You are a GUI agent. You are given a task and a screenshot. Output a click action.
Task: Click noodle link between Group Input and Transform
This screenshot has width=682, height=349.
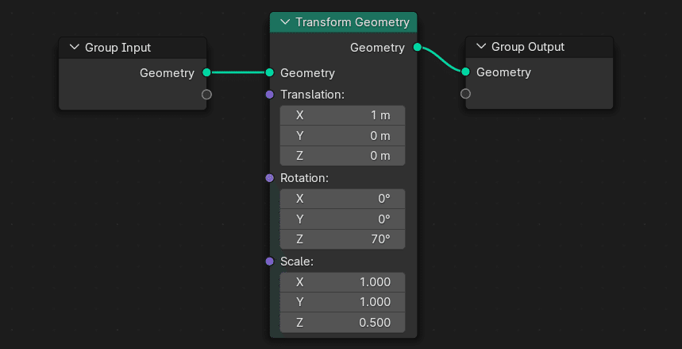click(238, 72)
